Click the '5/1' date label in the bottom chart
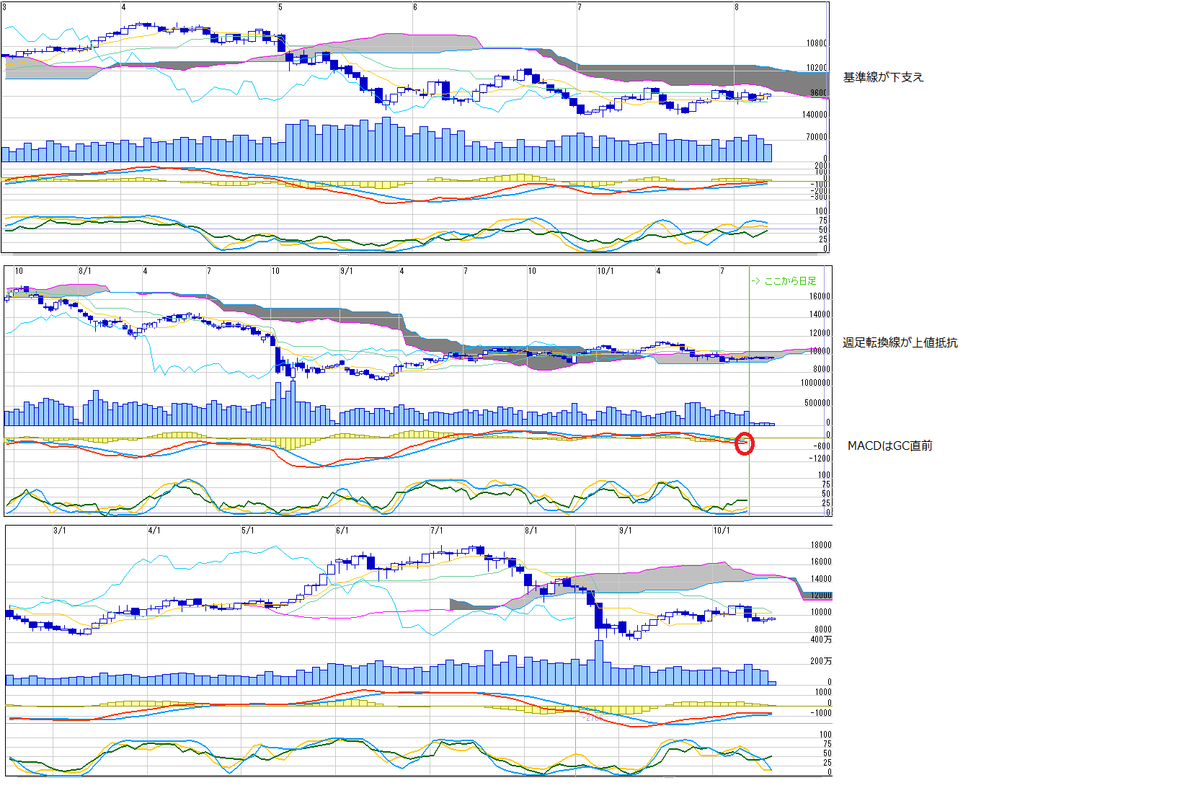 click(x=248, y=531)
